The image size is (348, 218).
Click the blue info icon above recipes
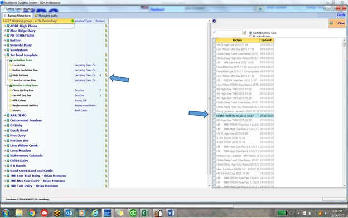pos(214,21)
